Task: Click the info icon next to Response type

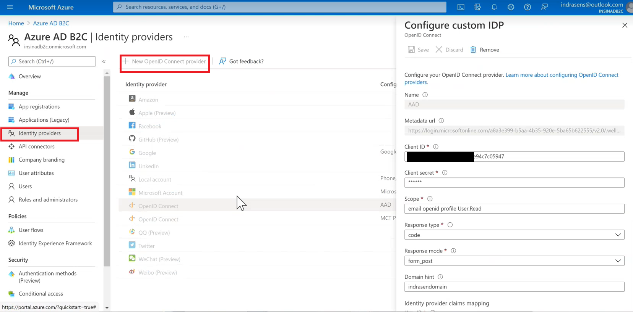Action: [450, 225]
